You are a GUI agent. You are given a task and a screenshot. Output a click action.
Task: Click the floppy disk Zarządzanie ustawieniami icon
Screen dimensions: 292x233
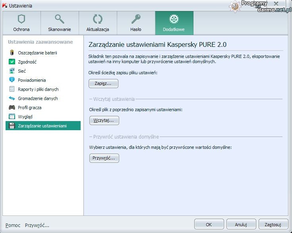coord(12,125)
